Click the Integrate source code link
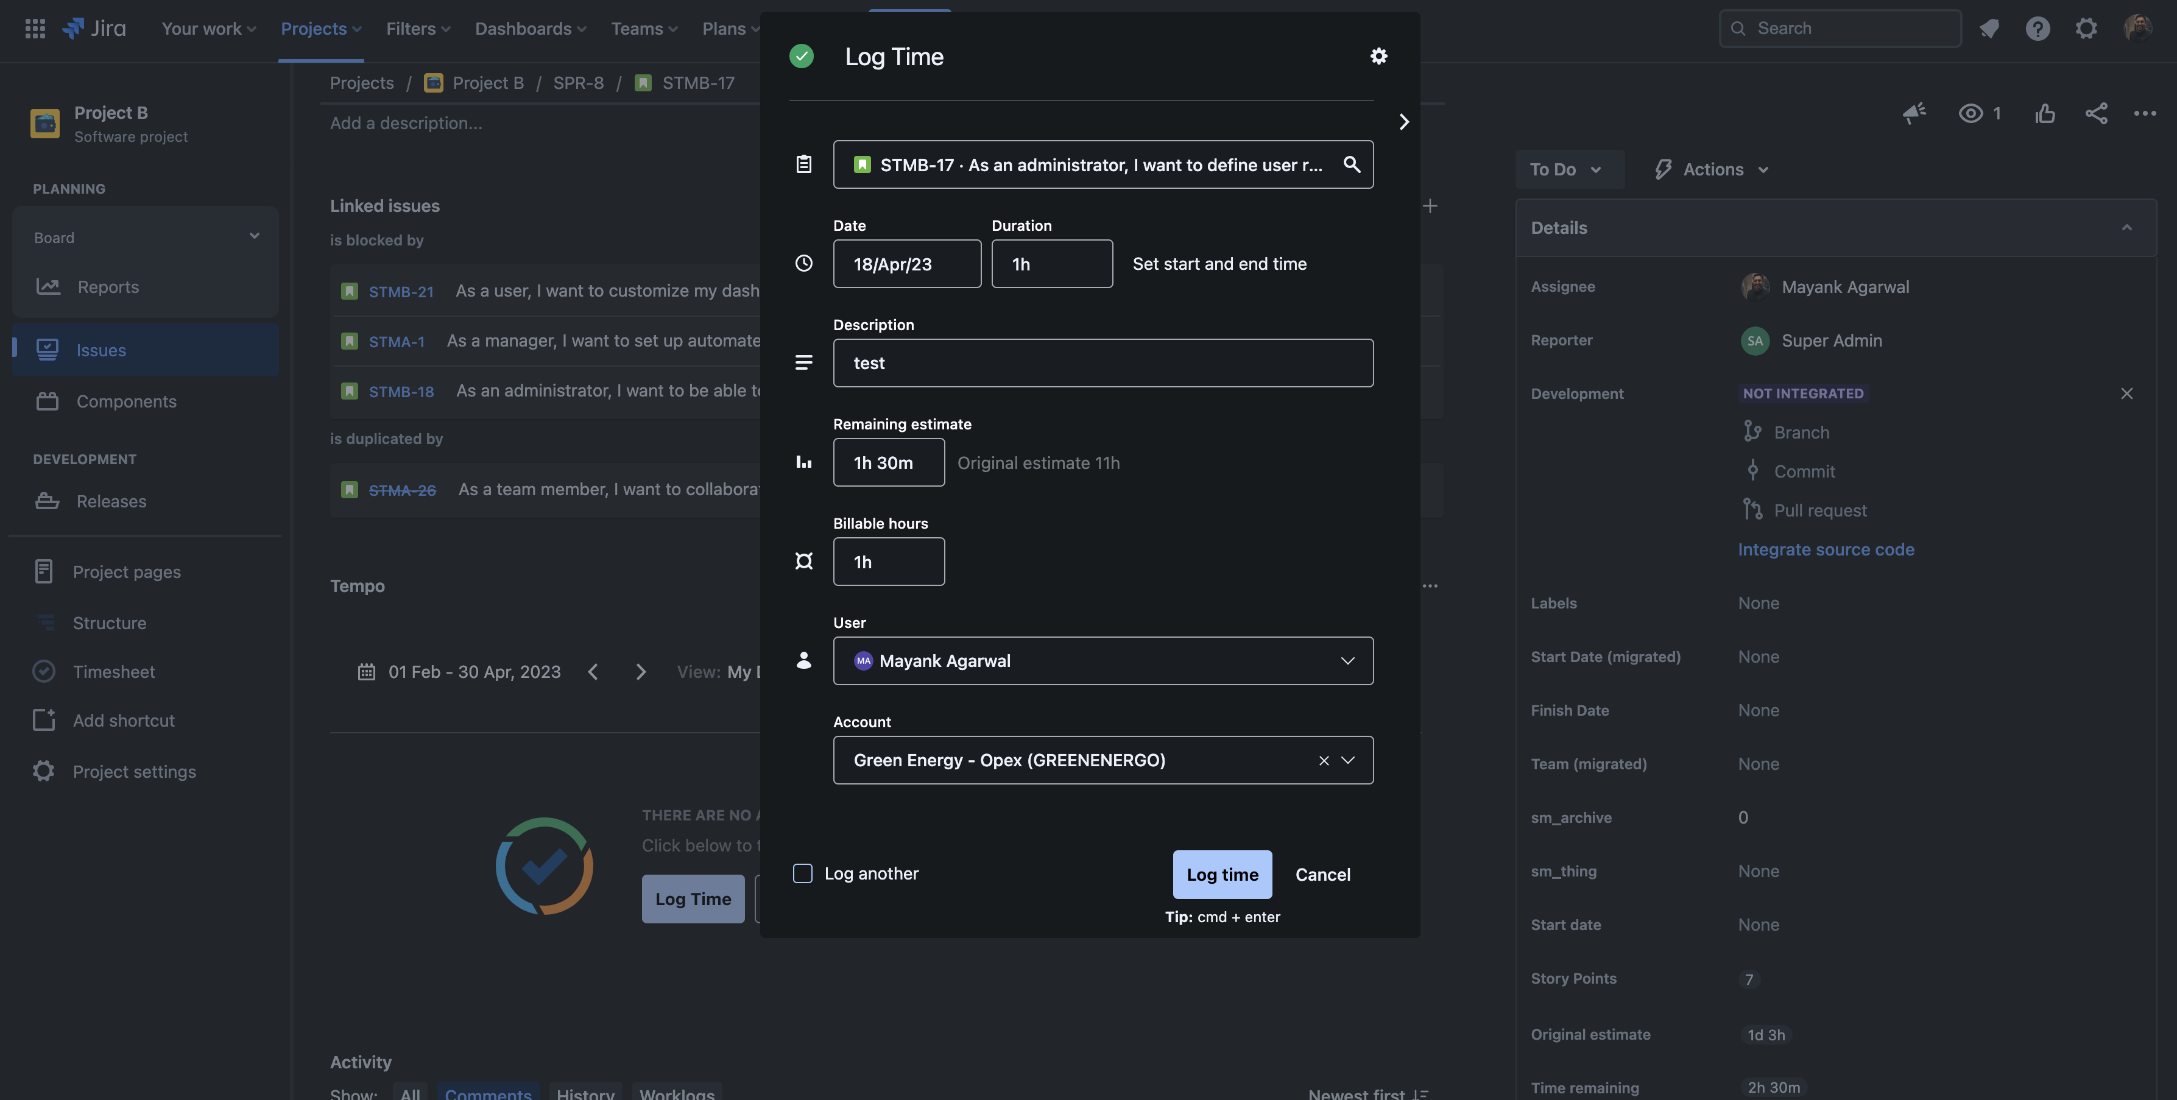 [x=1826, y=549]
